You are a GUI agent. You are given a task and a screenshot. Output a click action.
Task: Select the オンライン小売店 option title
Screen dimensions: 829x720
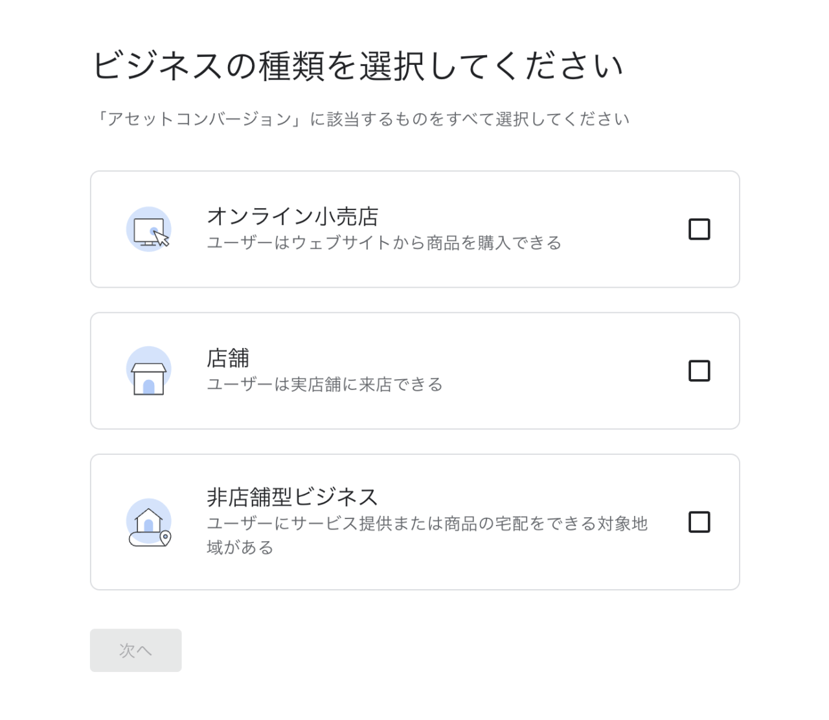point(293,216)
